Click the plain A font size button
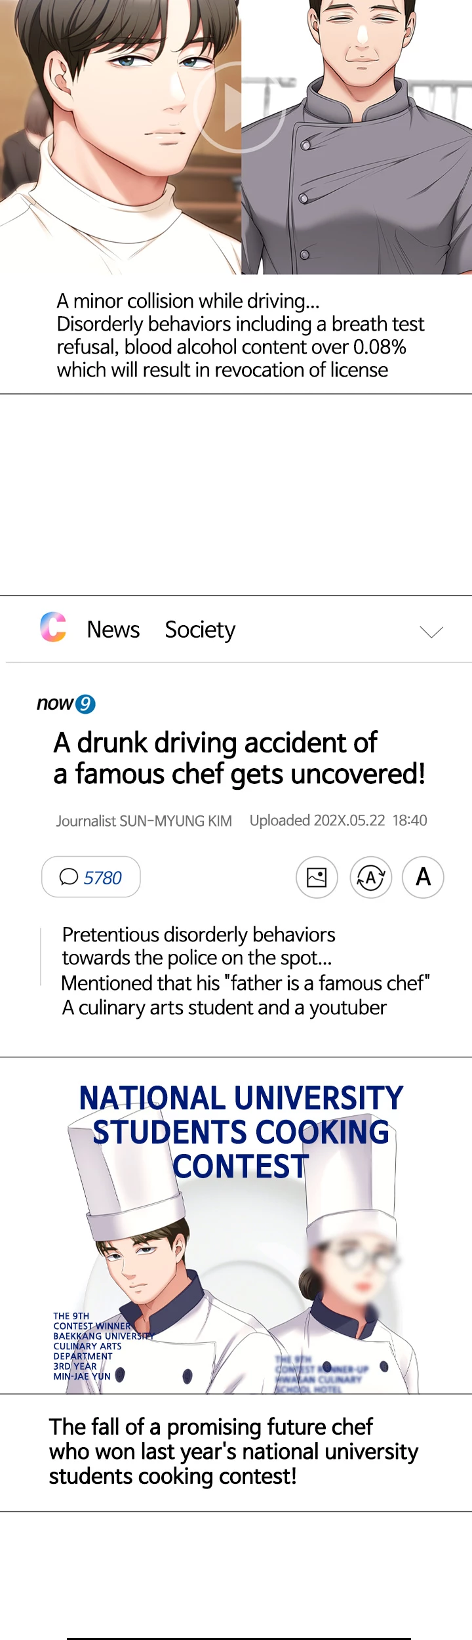Viewport: 472px width, 1640px height. click(423, 877)
